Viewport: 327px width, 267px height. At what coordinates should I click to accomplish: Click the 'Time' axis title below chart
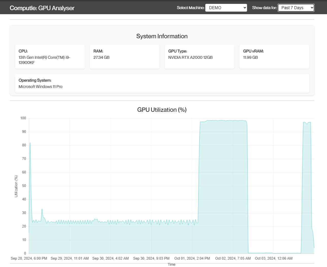(x=171, y=264)
